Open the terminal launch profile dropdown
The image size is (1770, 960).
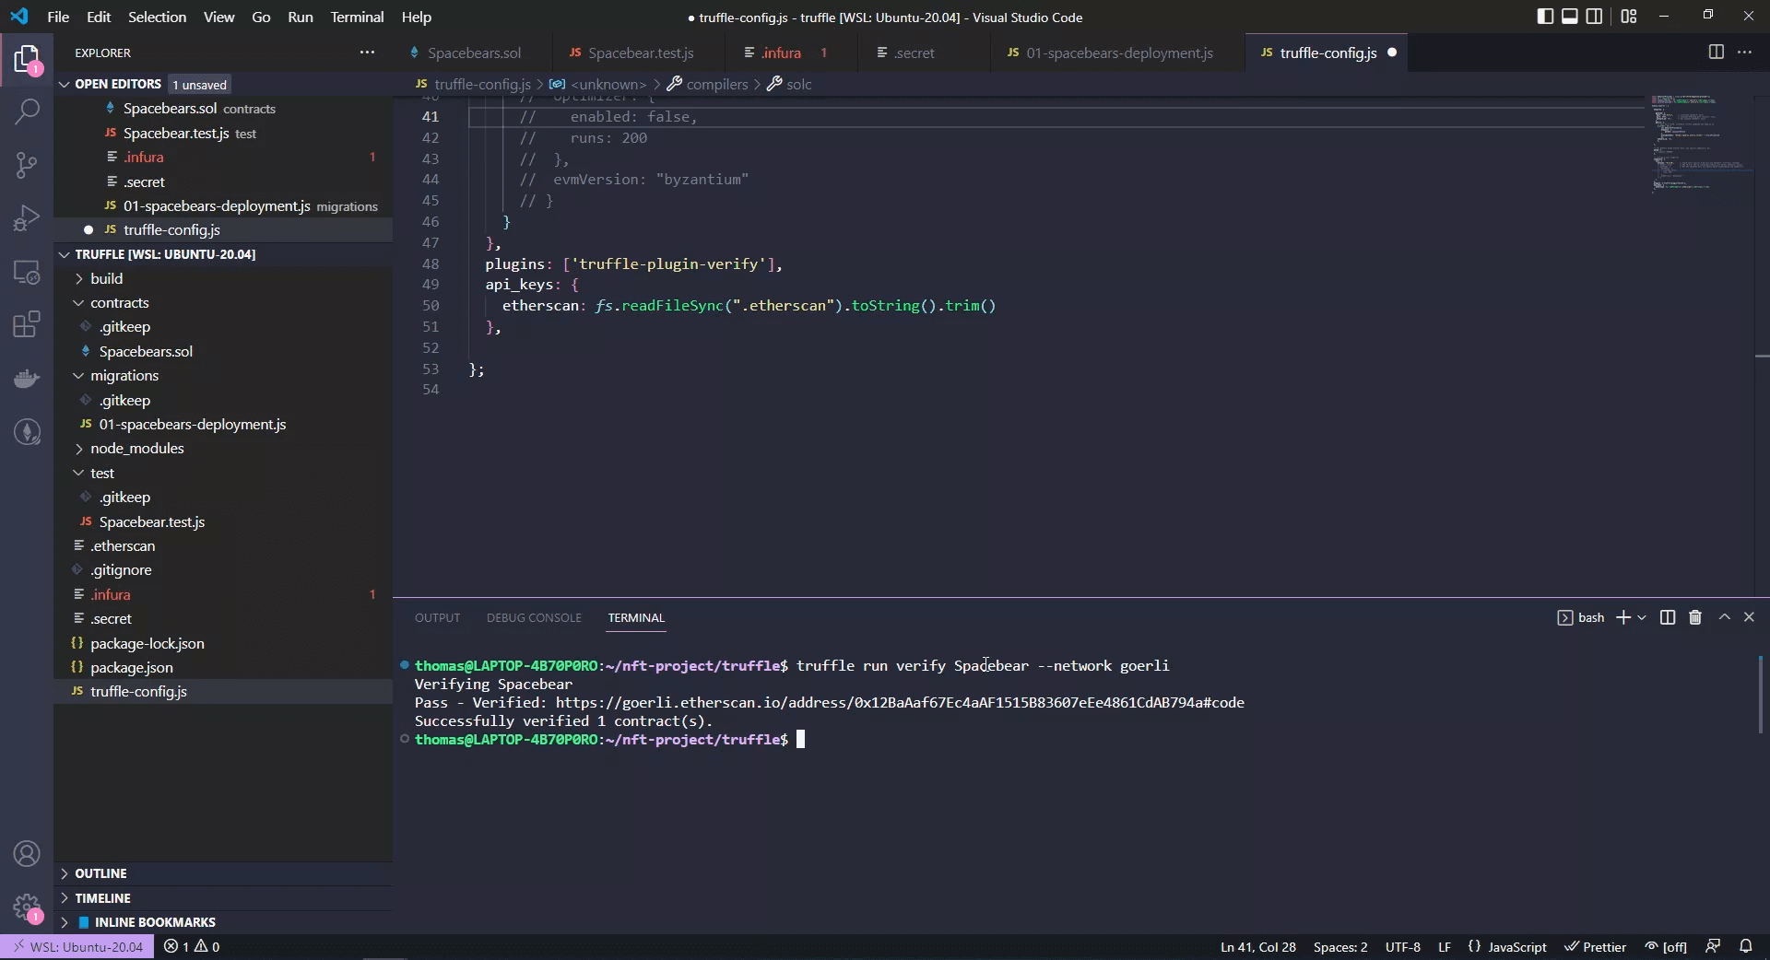click(x=1642, y=617)
